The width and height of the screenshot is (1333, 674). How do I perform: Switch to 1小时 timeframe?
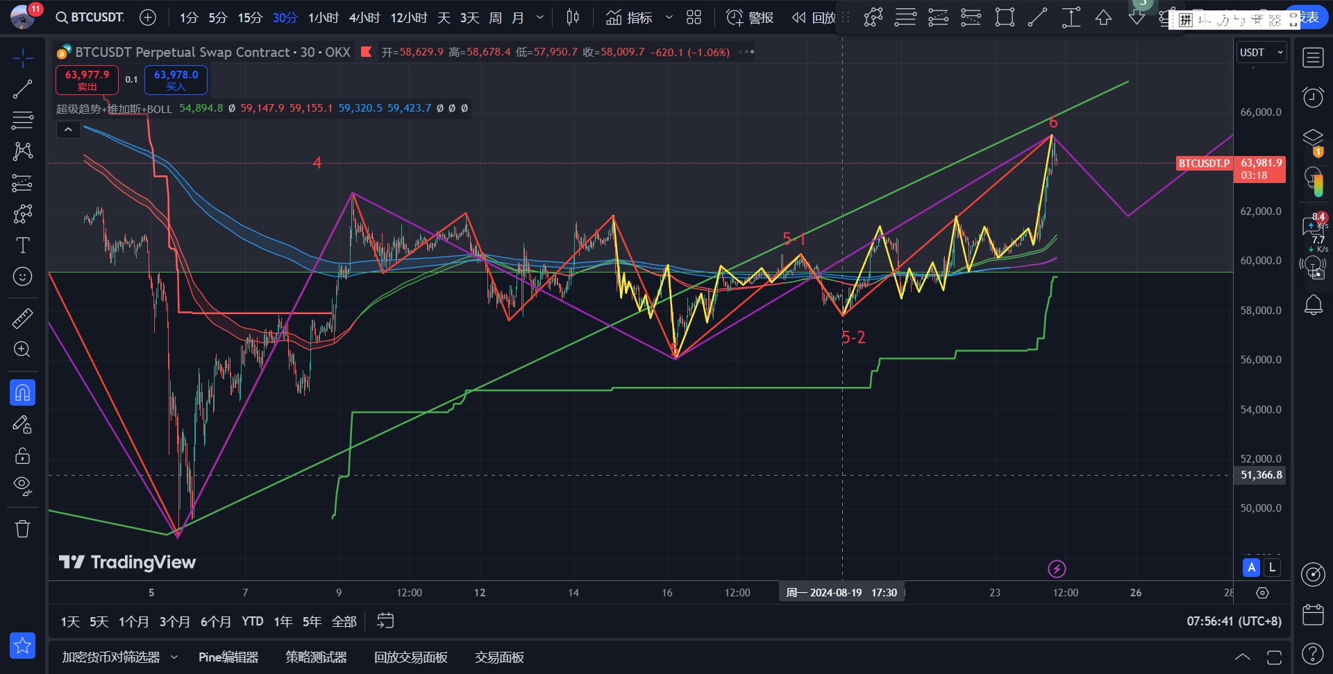[323, 17]
